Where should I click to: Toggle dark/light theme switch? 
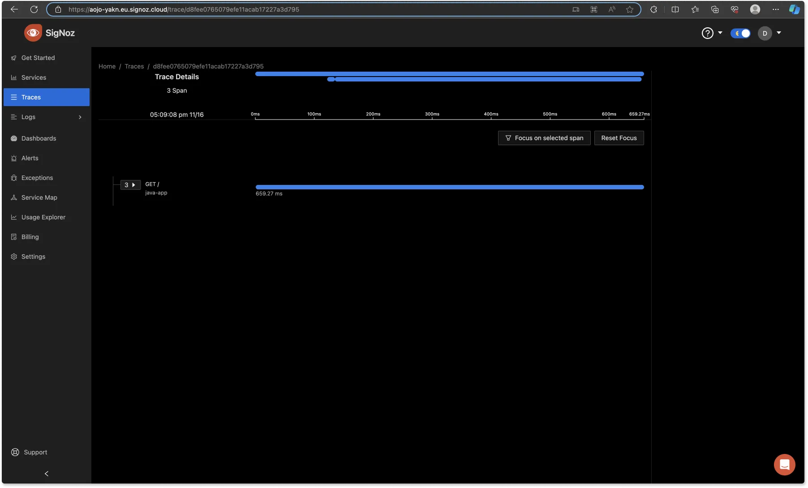[740, 33]
